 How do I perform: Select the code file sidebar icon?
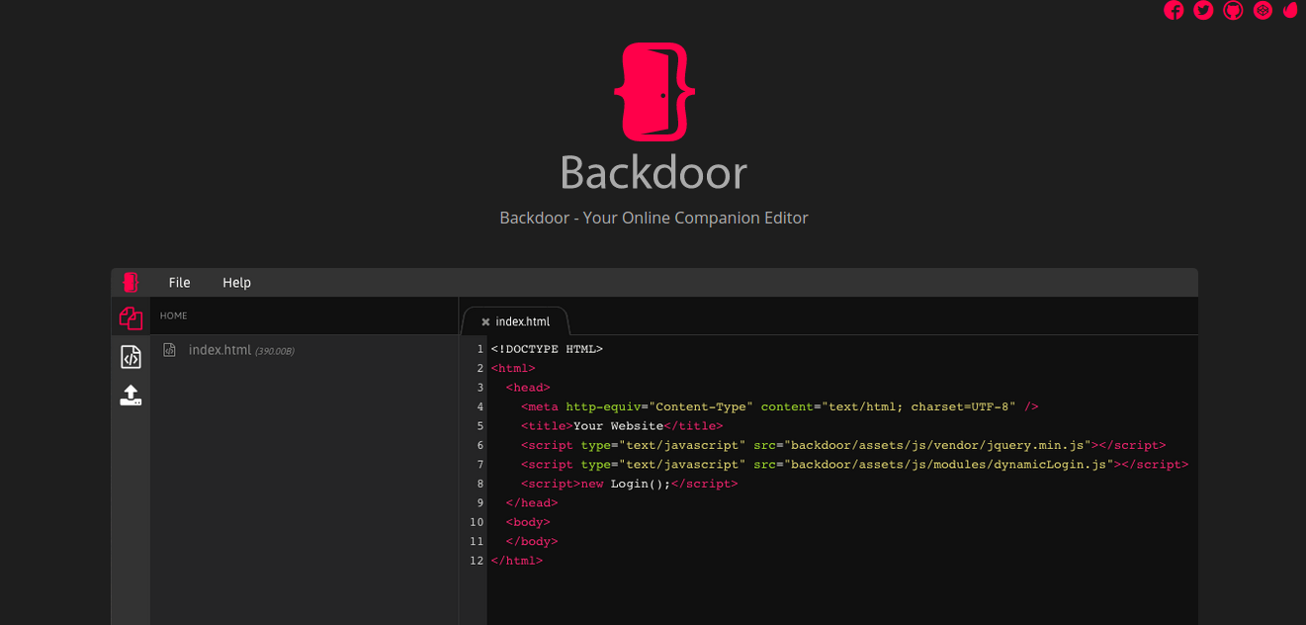point(131,356)
